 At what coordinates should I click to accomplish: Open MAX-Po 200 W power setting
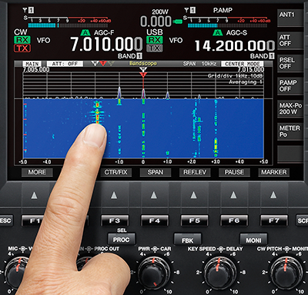(290, 108)
